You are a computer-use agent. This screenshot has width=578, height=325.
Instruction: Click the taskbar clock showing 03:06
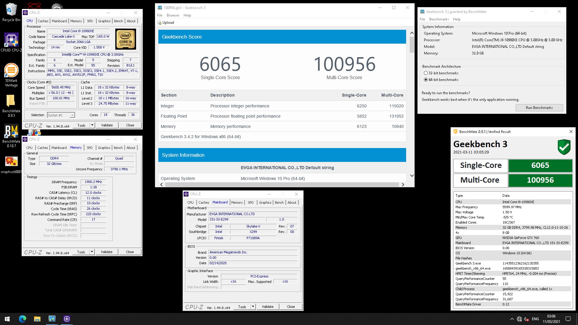coord(551,319)
